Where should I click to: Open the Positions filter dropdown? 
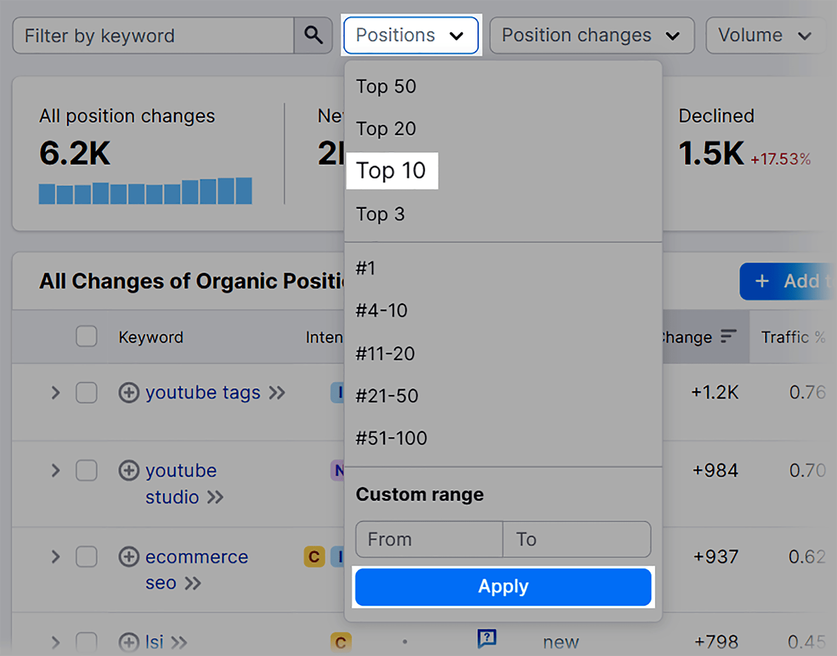411,36
